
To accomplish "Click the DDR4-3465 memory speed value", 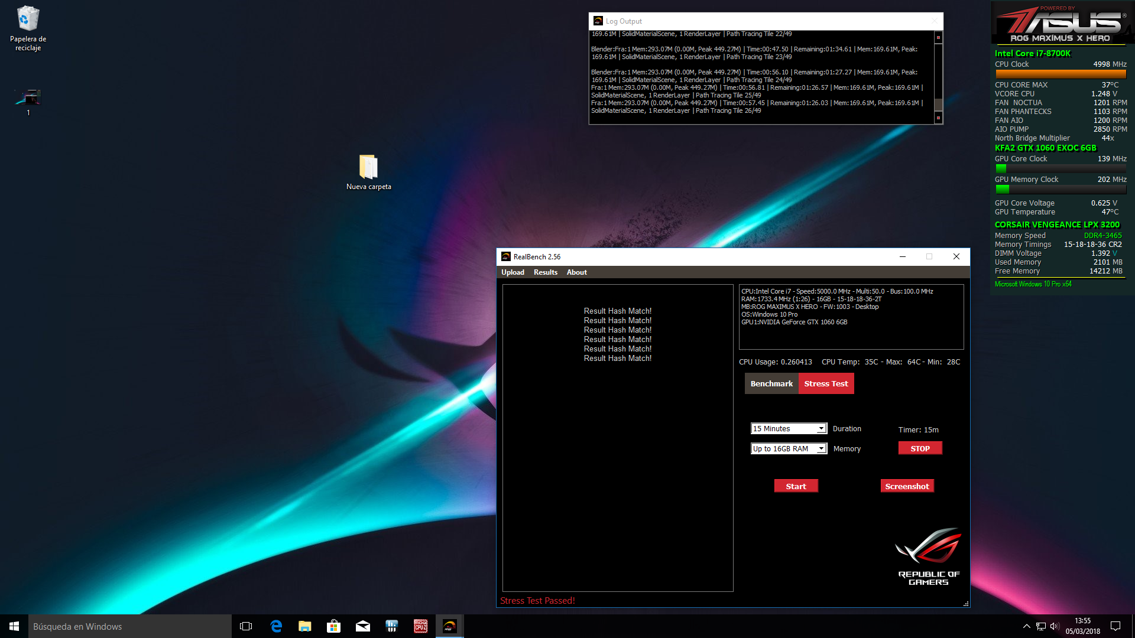I will 1102,235.
